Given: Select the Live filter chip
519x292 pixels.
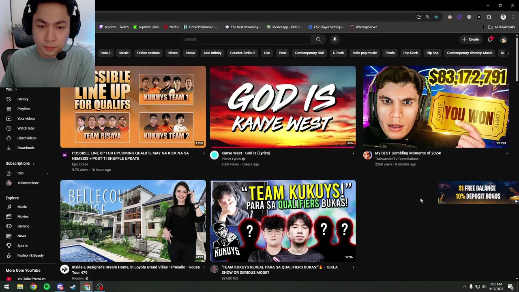Looking at the screenshot, I should 267,53.
